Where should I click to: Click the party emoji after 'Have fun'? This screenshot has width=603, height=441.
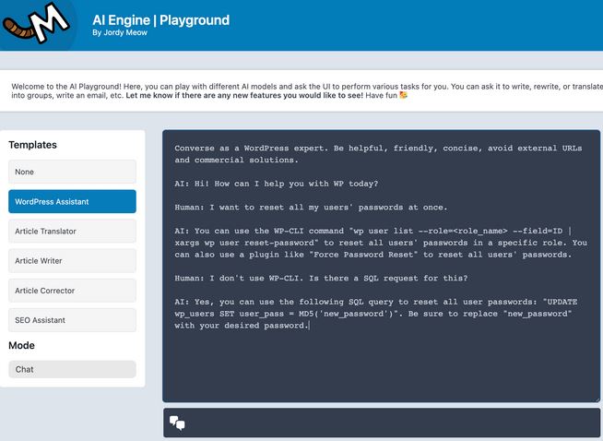click(403, 95)
